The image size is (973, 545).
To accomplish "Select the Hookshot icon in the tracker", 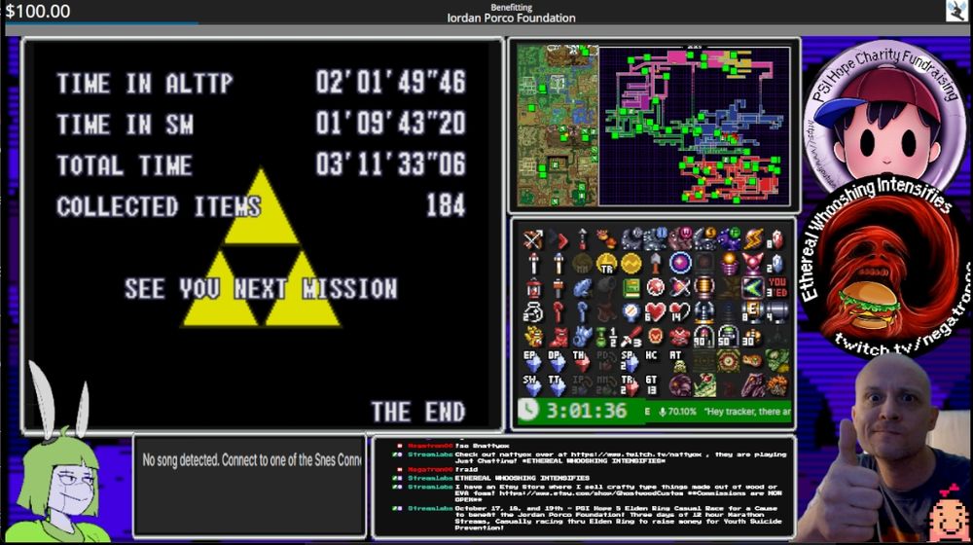I will (582, 239).
